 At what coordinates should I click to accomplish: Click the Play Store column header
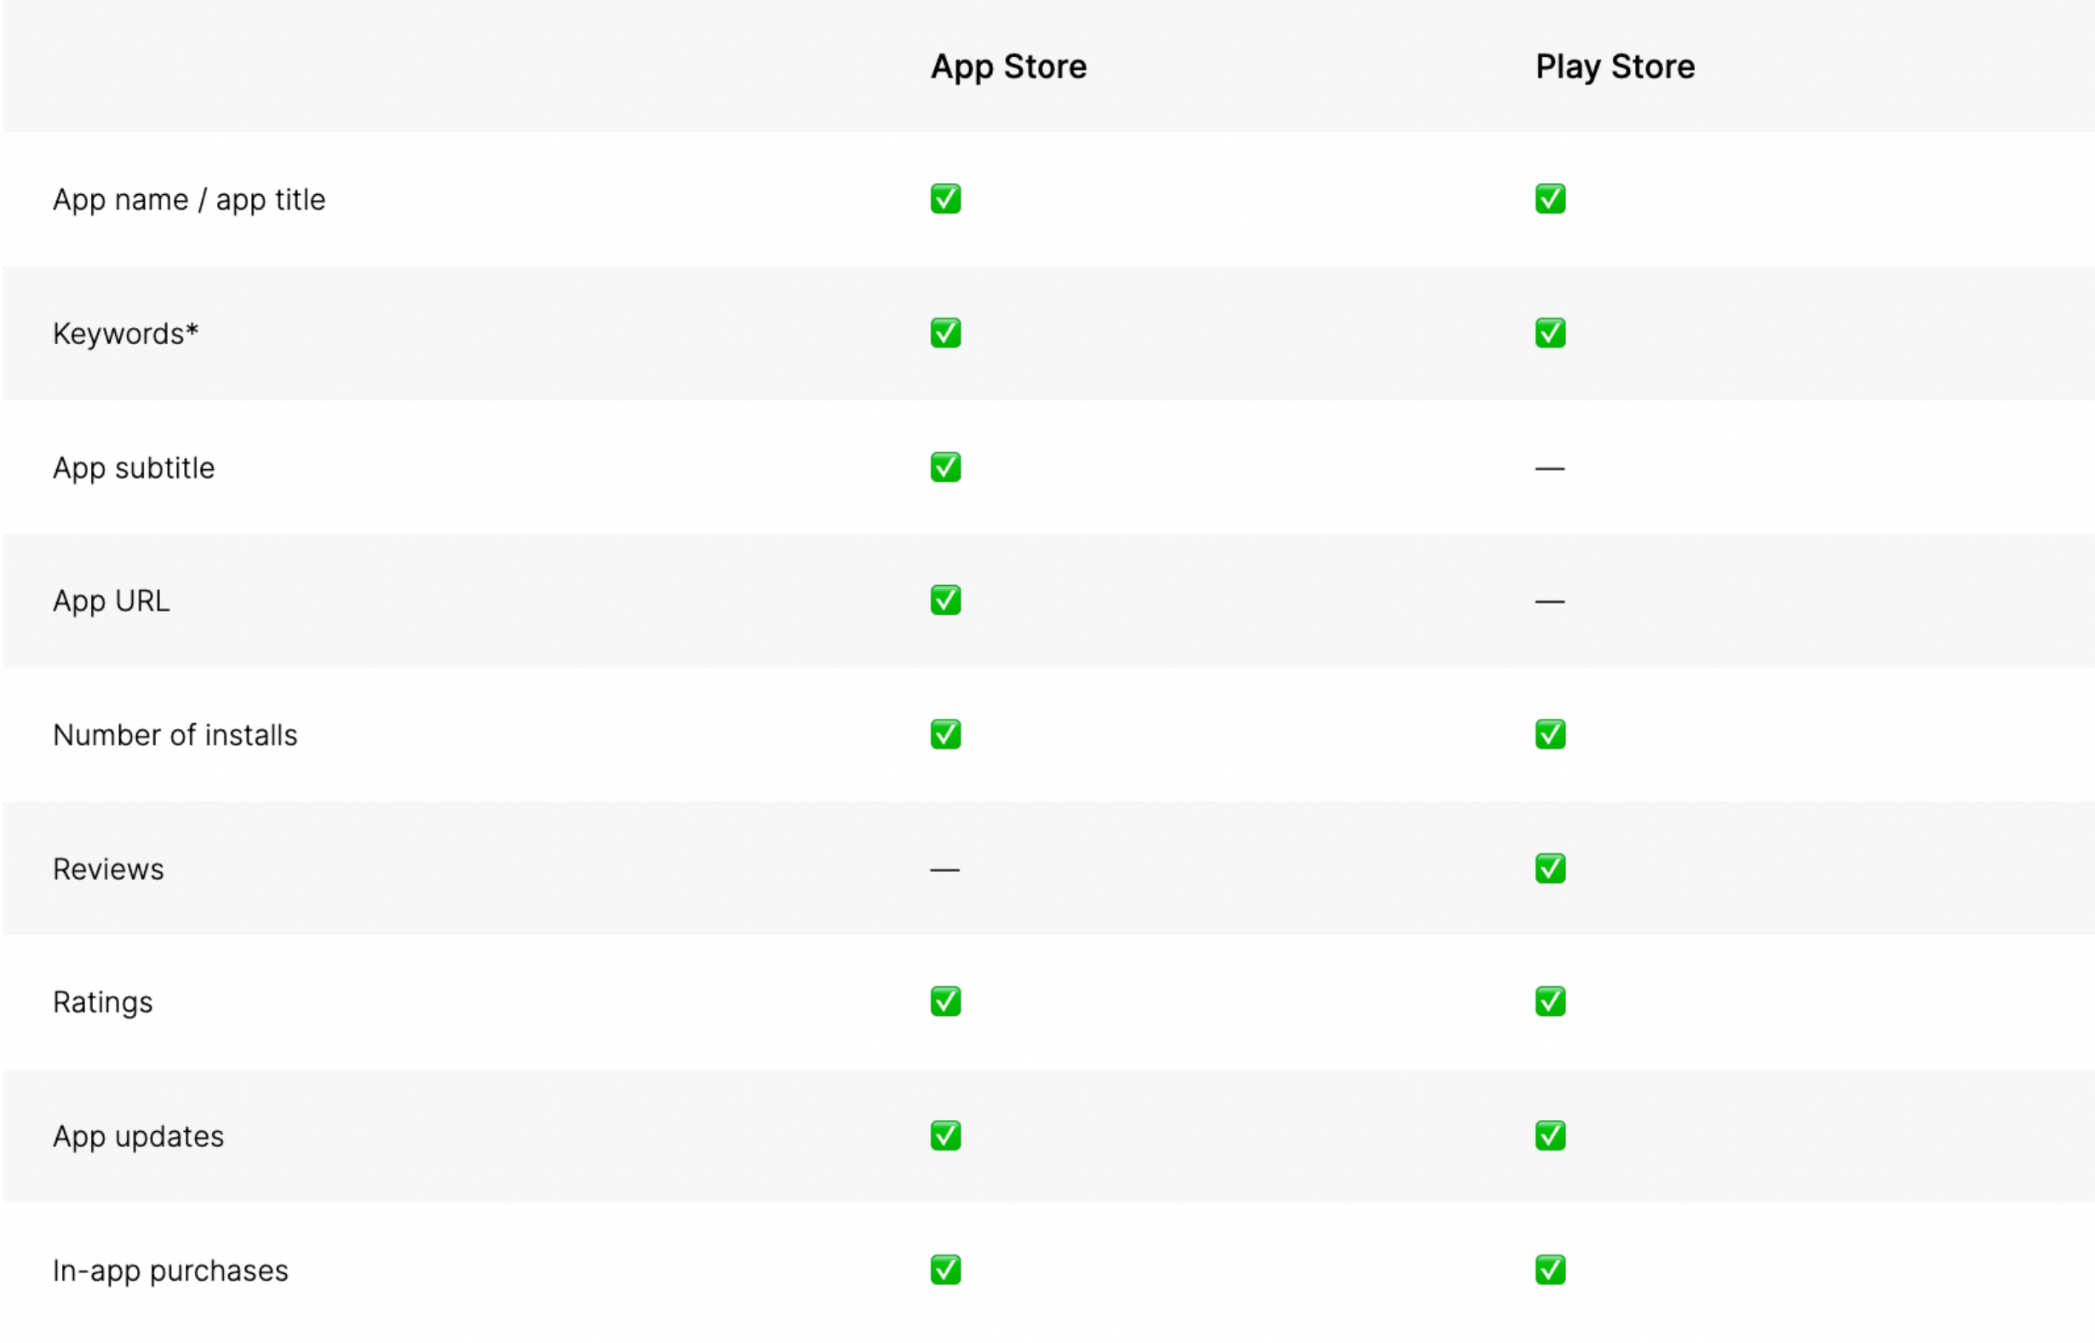pos(1615,67)
